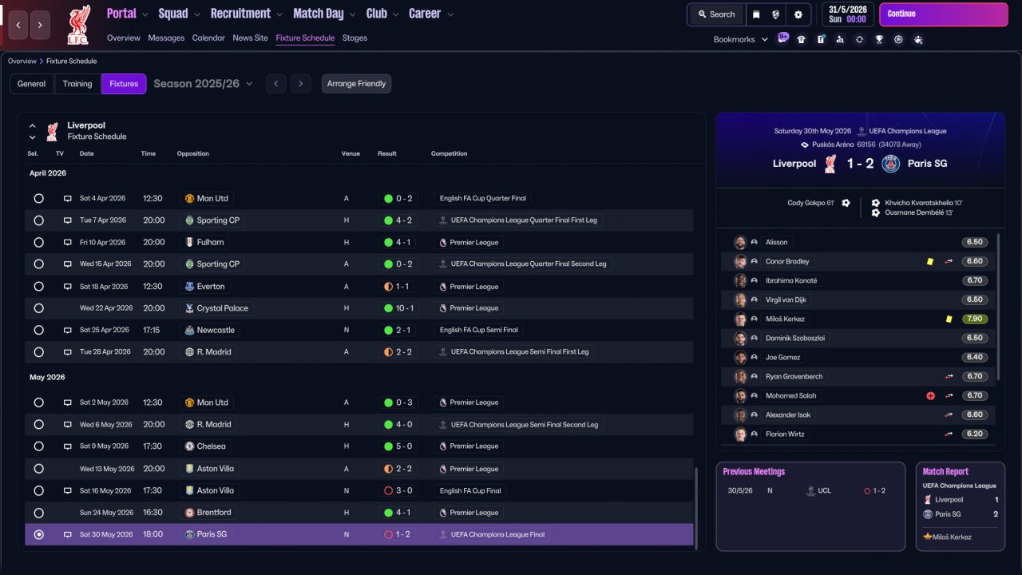
Task: Open messages inbox bubble with 9+ badge
Action: pyautogui.click(x=782, y=38)
